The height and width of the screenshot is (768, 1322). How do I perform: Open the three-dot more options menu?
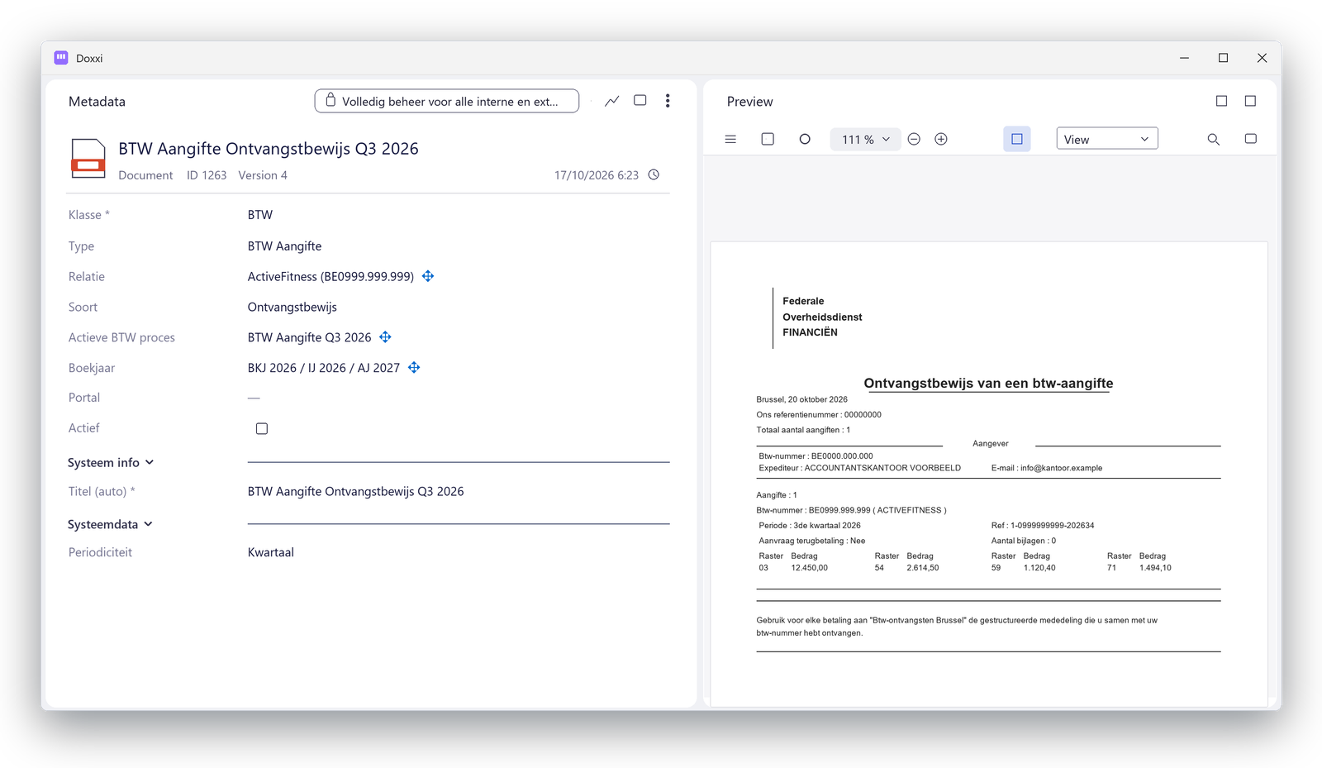[668, 101]
